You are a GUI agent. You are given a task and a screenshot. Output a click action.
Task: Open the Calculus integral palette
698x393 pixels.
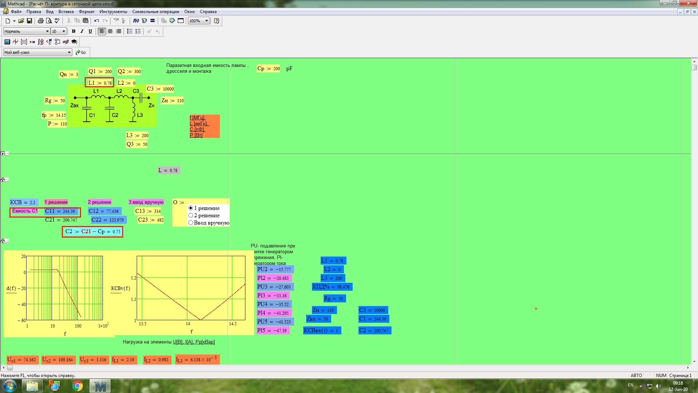coord(41,42)
